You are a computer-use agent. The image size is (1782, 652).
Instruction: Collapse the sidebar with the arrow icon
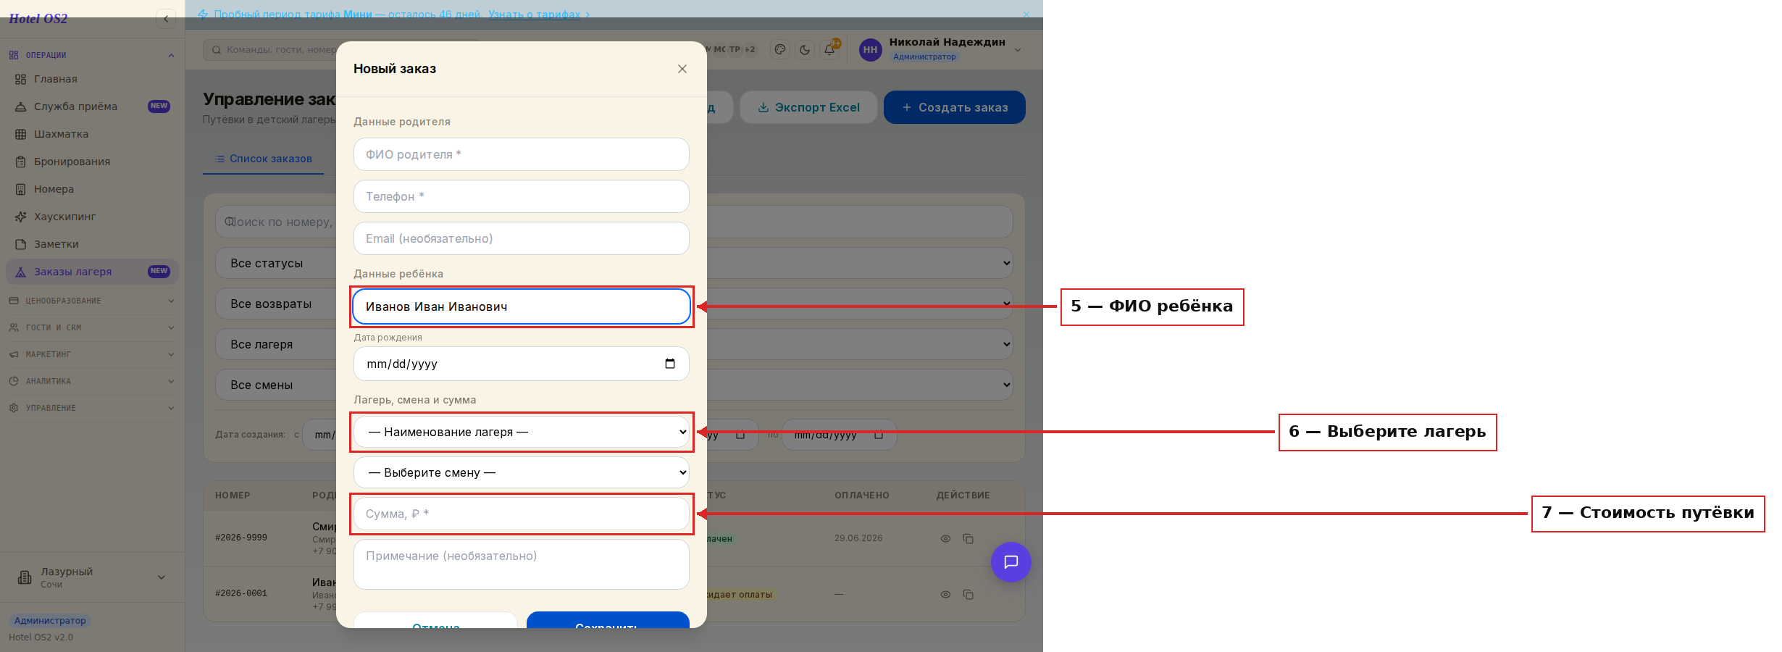(166, 19)
